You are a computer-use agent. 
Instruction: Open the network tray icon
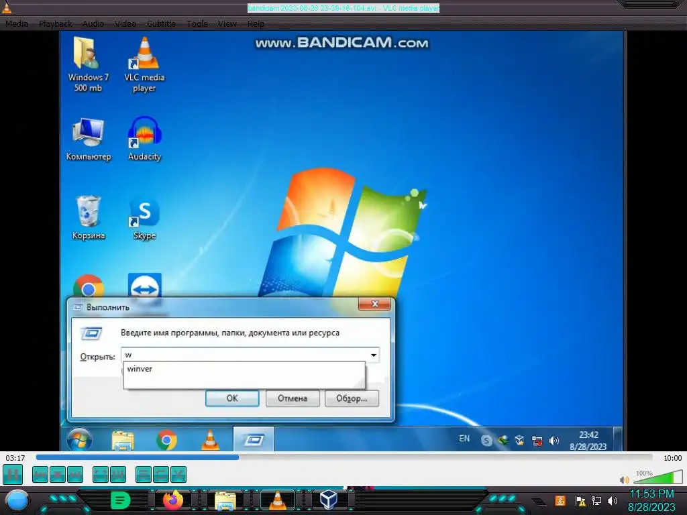pos(596,501)
